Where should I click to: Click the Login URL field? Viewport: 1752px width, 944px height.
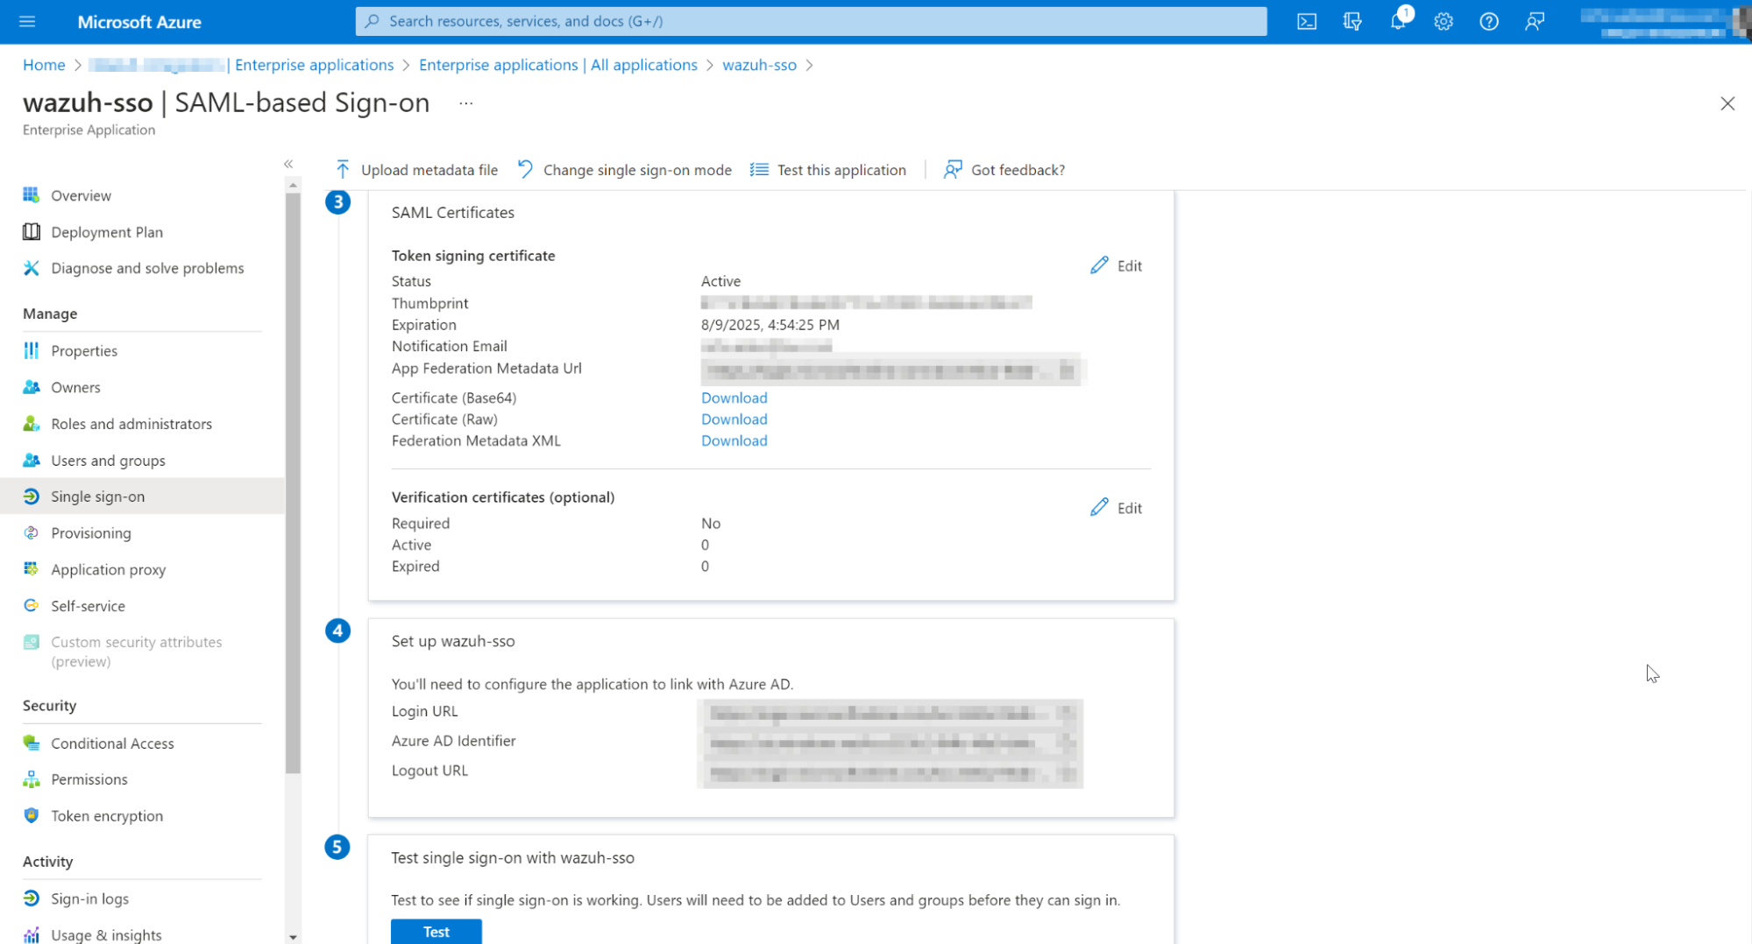point(891,714)
